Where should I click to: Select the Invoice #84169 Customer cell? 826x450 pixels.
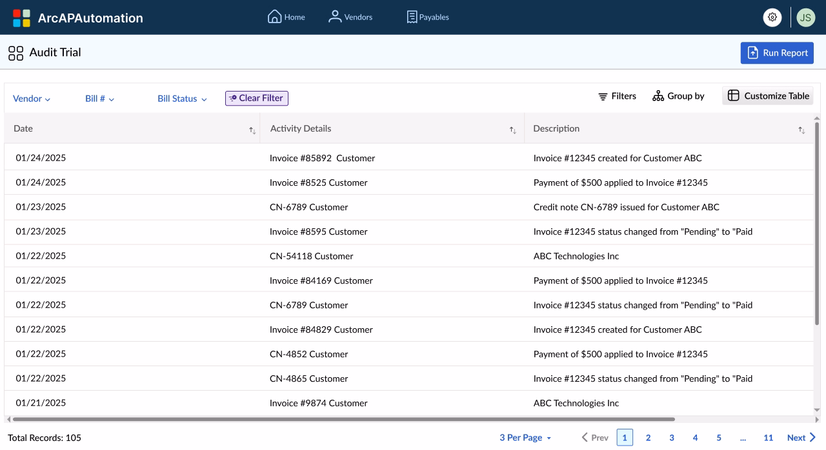[x=321, y=280]
